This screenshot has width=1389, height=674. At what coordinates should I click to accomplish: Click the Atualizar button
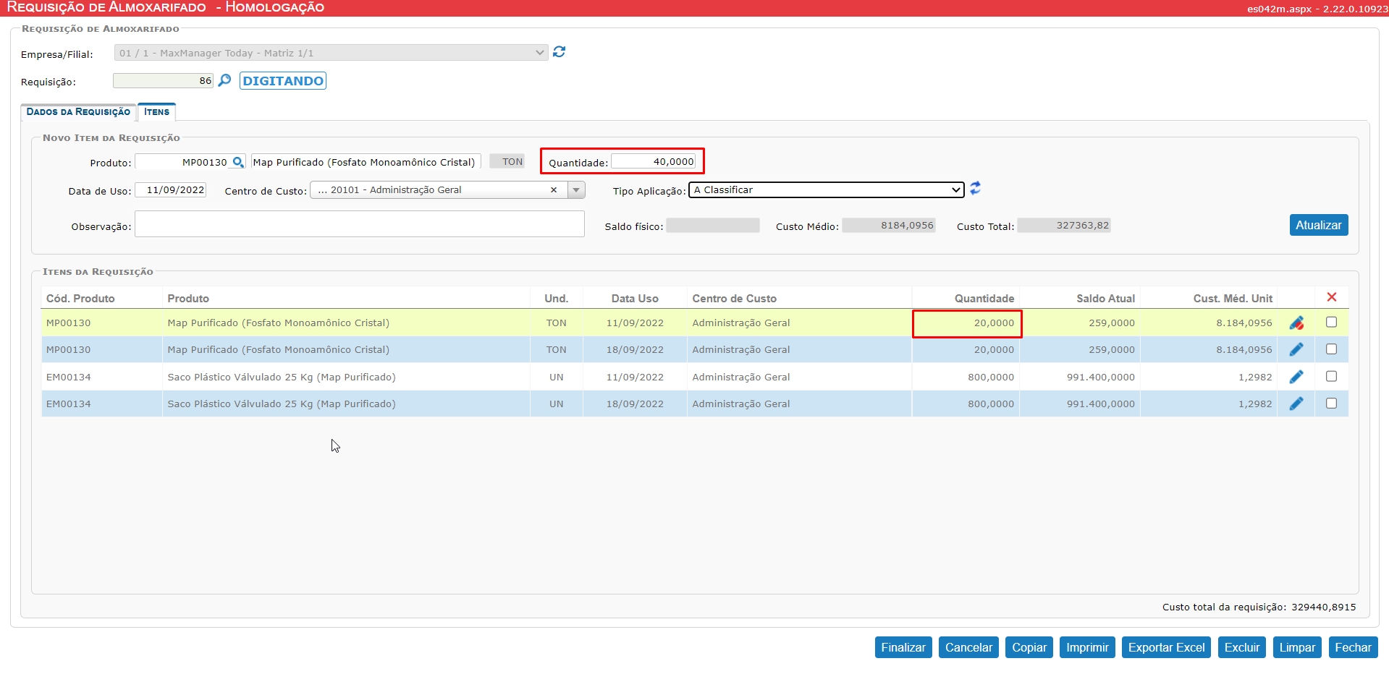click(x=1318, y=225)
